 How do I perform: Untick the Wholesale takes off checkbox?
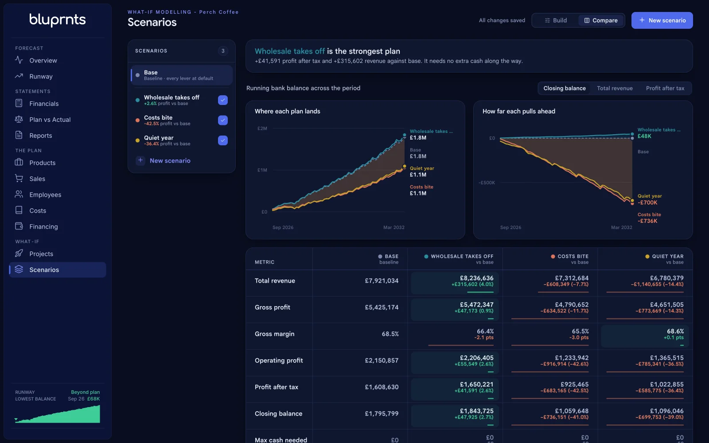[223, 100]
